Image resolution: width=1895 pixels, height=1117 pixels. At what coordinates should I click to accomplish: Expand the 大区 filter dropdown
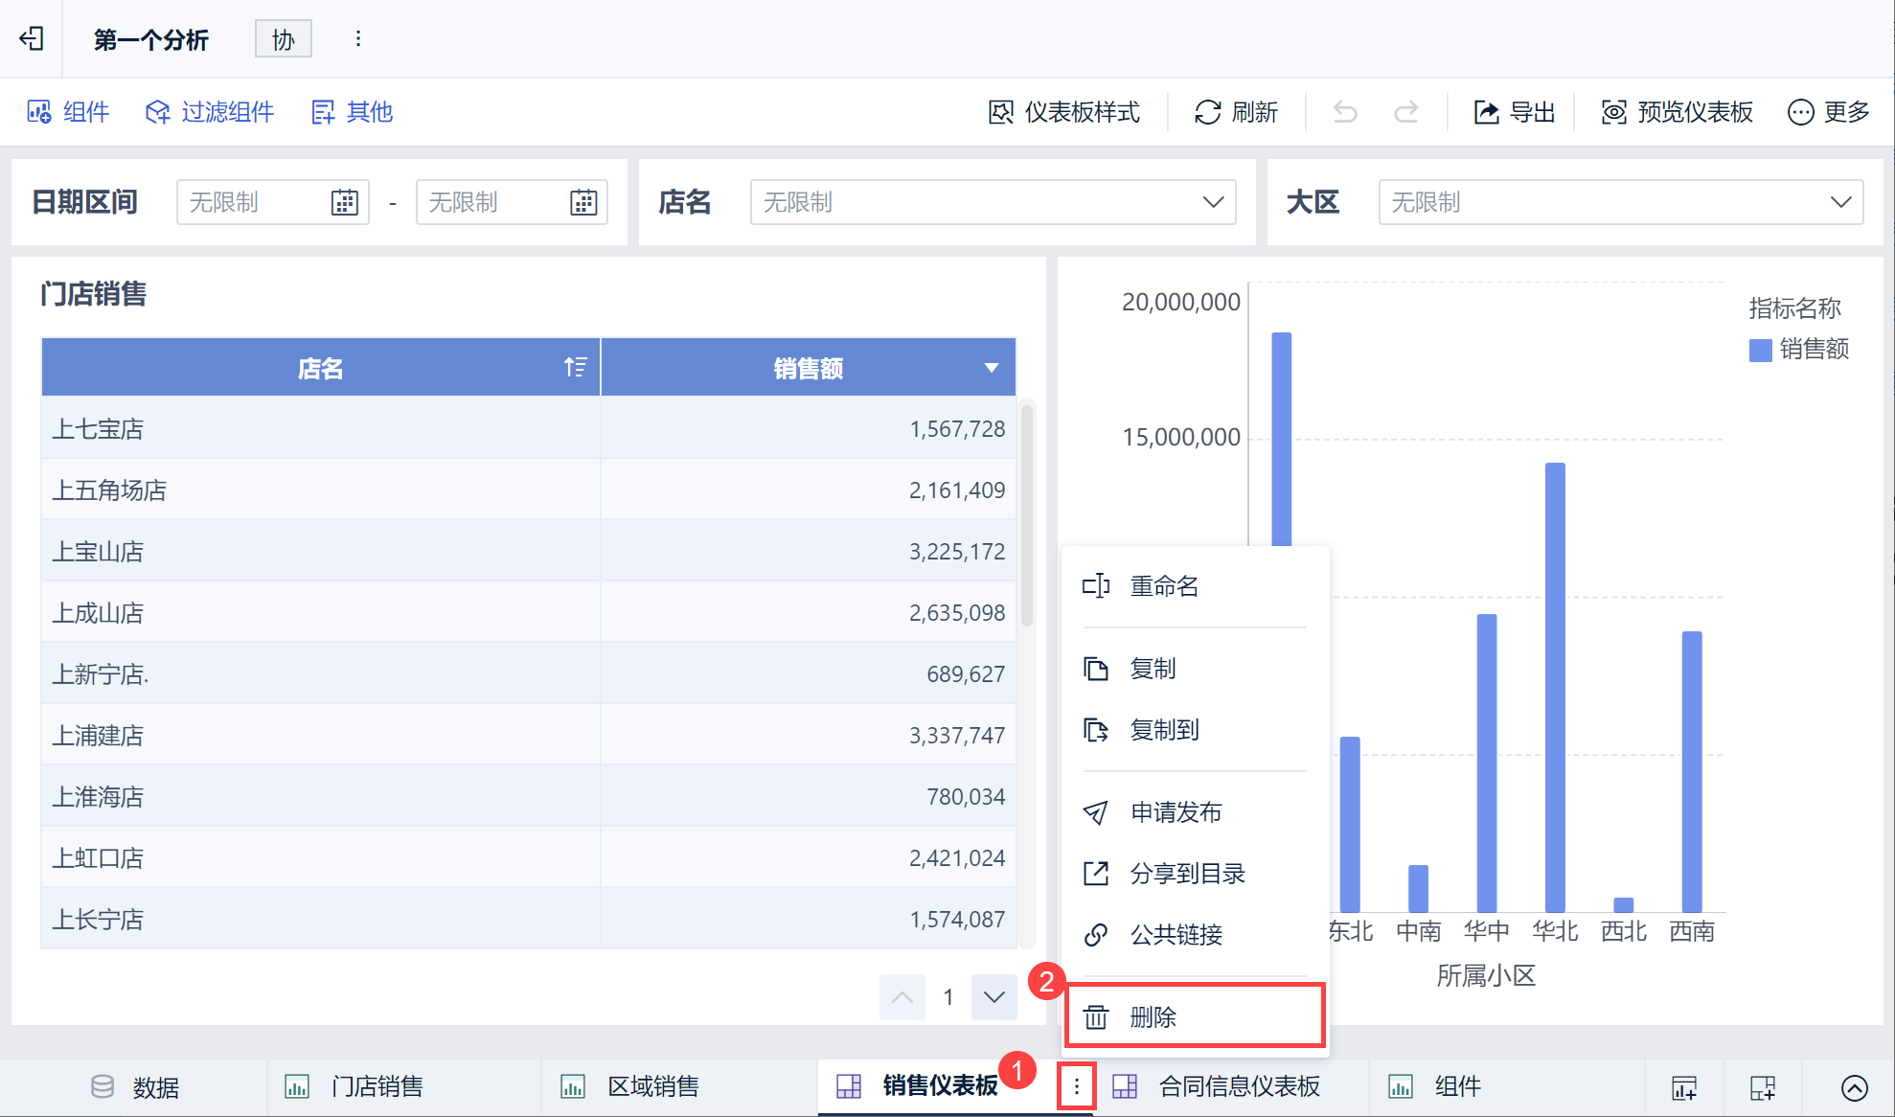(1840, 202)
